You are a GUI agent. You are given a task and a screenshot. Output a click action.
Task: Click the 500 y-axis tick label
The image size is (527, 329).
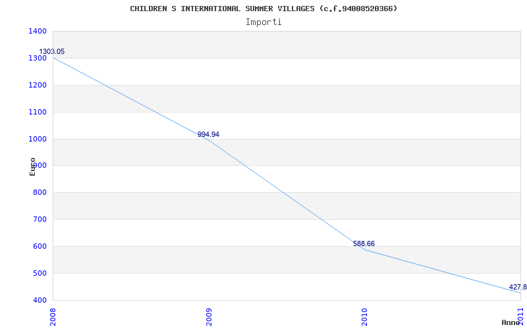(x=40, y=273)
